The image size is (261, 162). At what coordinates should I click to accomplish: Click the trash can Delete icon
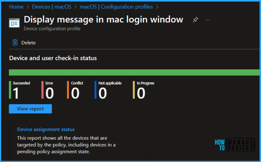(x=15, y=42)
